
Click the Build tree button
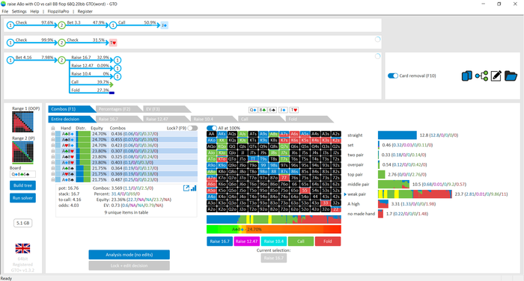tap(22, 185)
